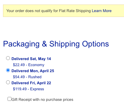This screenshot has width=124, height=109.
Task: Select the Rushed shipping radio button
Action: click(x=8, y=70)
